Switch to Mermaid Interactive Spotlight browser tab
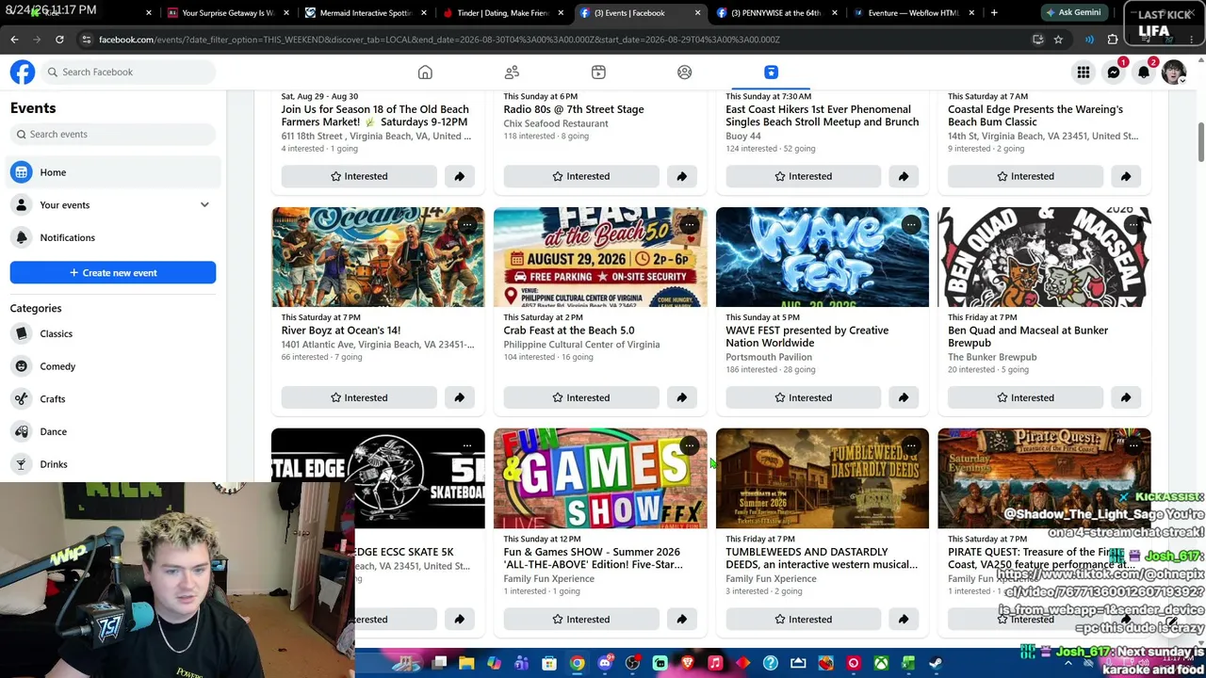 365,13
